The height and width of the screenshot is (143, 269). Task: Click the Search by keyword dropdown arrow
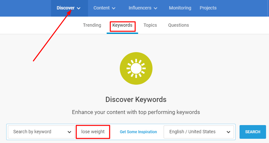[x=69, y=132]
